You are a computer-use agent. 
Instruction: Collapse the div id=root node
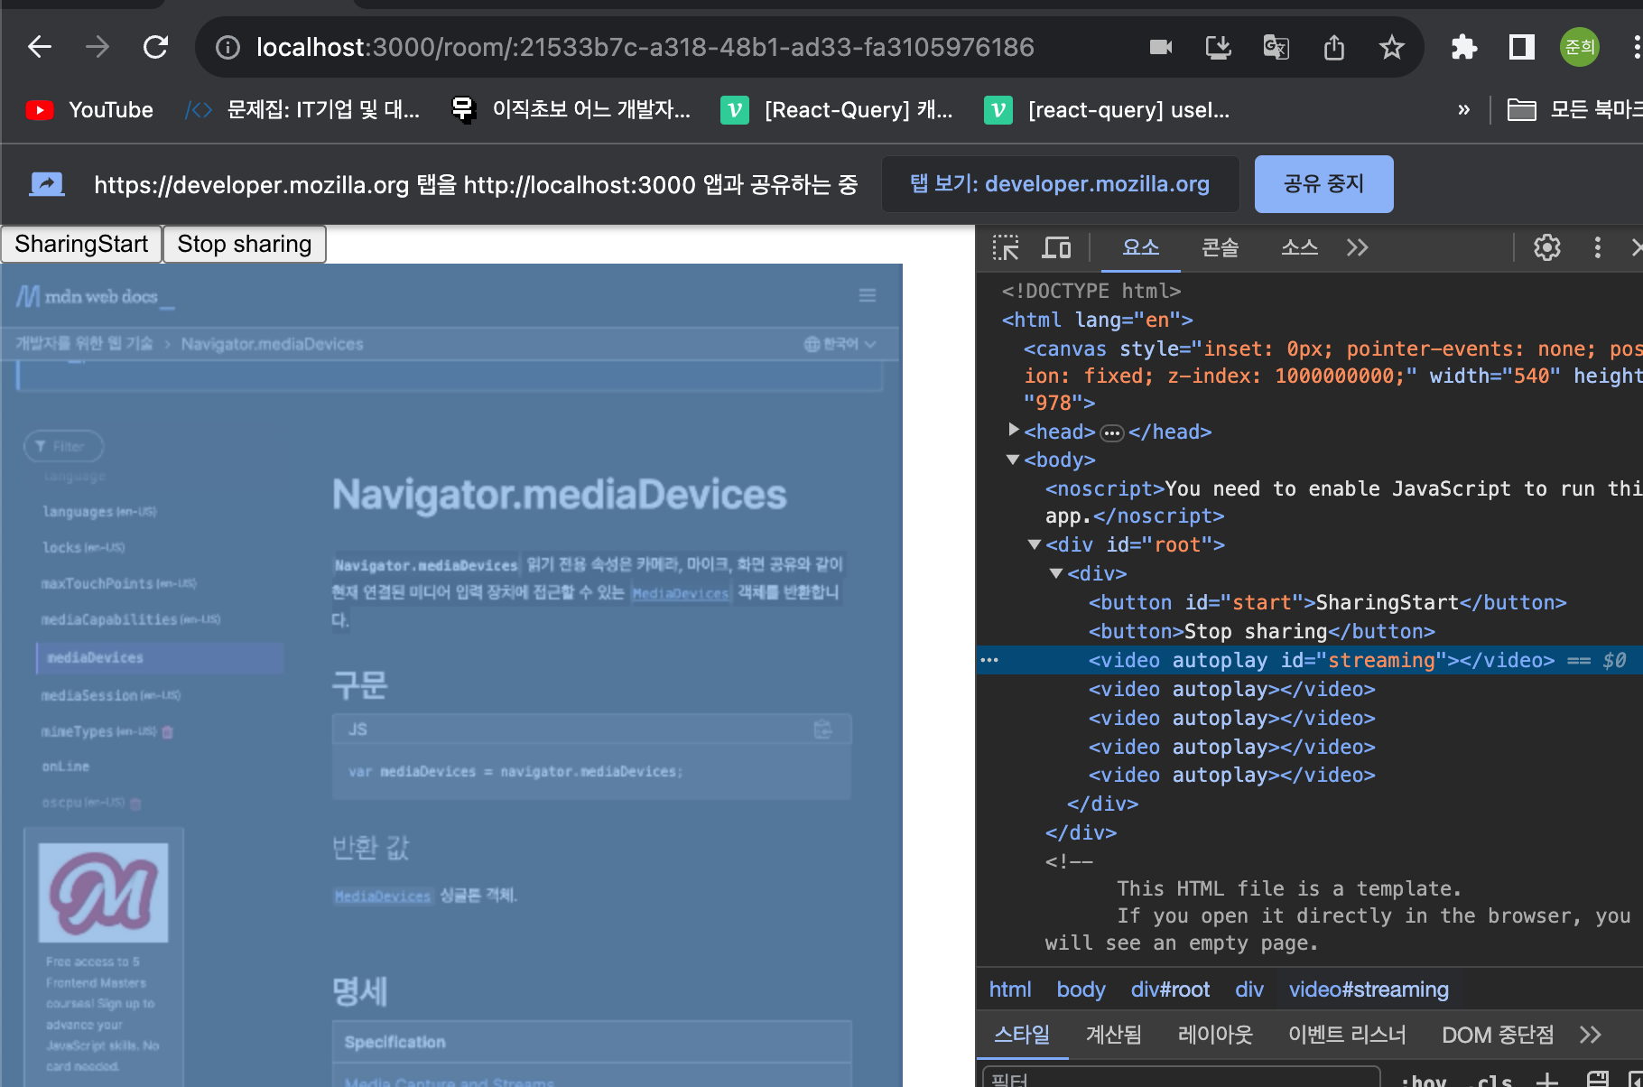pyautogui.click(x=1035, y=544)
